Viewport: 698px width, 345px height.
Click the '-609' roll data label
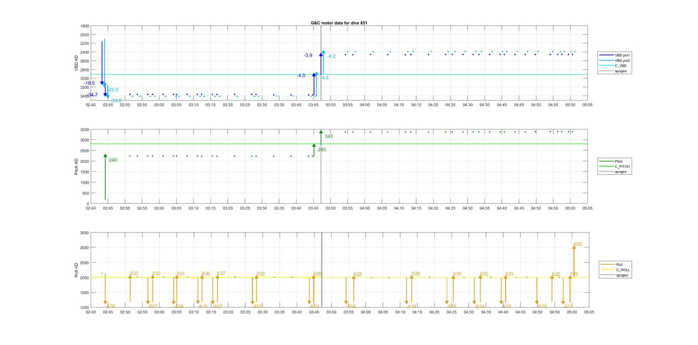[x=178, y=307]
